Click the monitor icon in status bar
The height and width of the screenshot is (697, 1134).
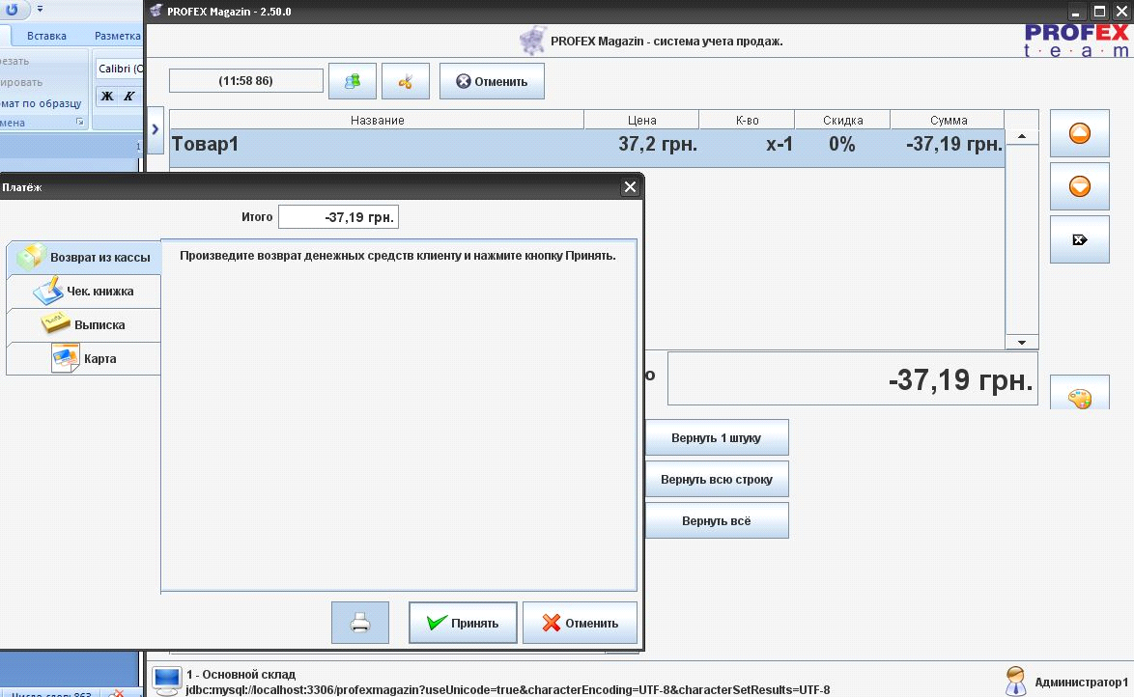tap(167, 681)
